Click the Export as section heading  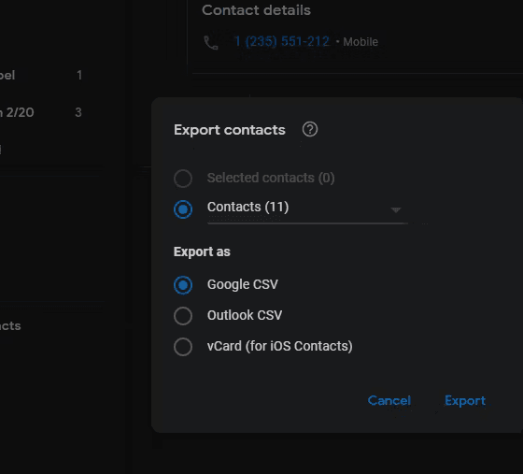tap(202, 251)
